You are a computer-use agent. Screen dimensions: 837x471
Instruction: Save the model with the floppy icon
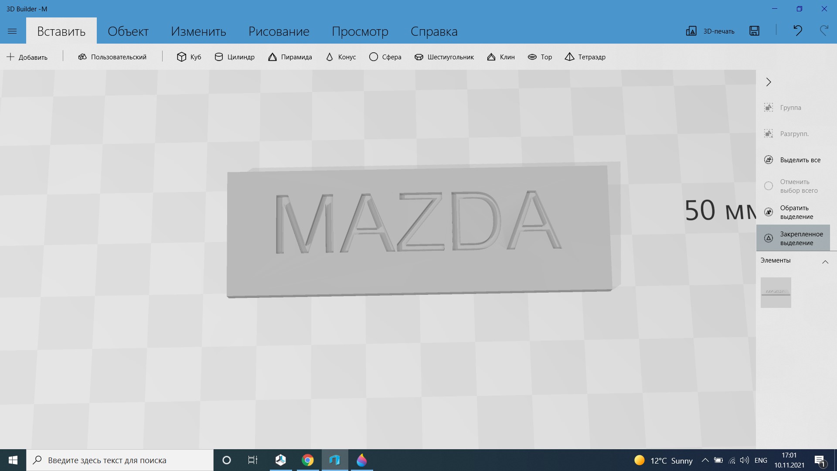tap(754, 31)
